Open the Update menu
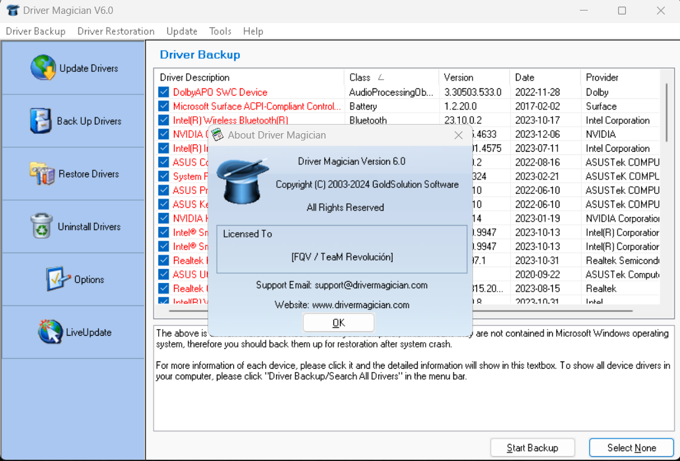This screenshot has width=680, height=461. coord(182,31)
